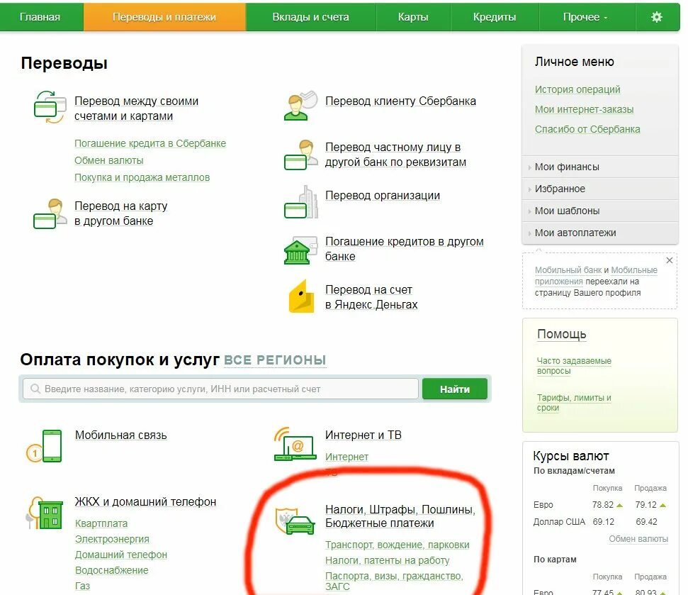Close the mobile bank notification box

point(669,260)
